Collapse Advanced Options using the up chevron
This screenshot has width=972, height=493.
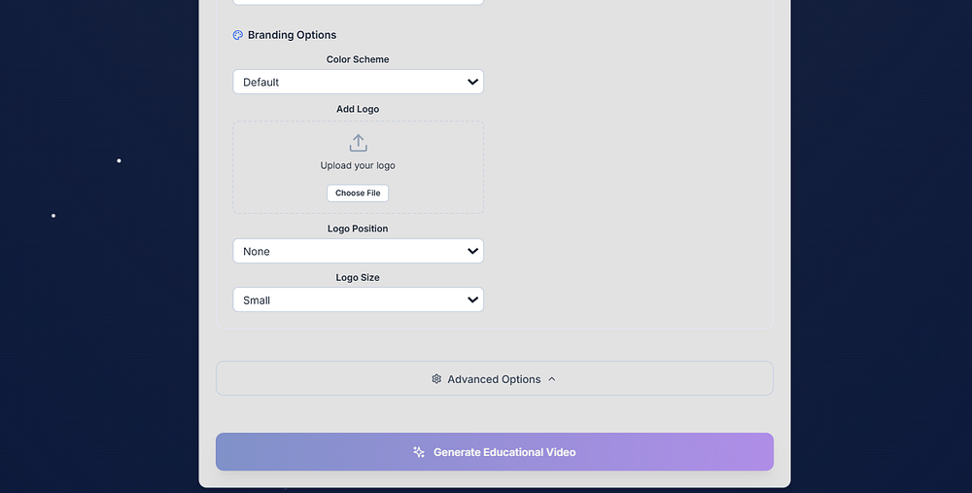point(552,379)
